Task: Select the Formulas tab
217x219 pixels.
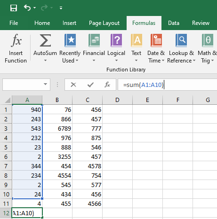Action: 144,23
